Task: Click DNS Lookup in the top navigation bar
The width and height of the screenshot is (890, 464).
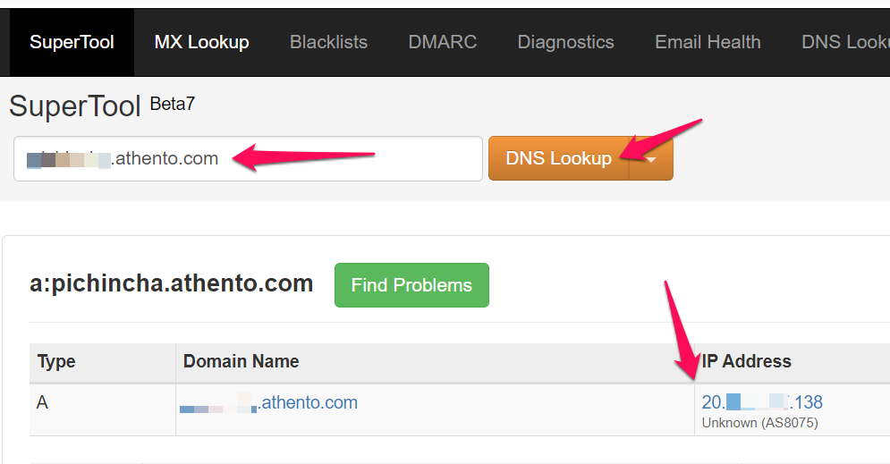Action: [x=844, y=42]
